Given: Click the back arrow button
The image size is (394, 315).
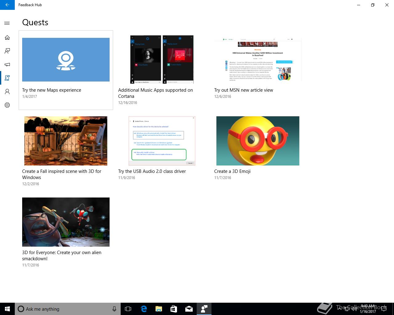Looking at the screenshot, I should pos(7,5).
